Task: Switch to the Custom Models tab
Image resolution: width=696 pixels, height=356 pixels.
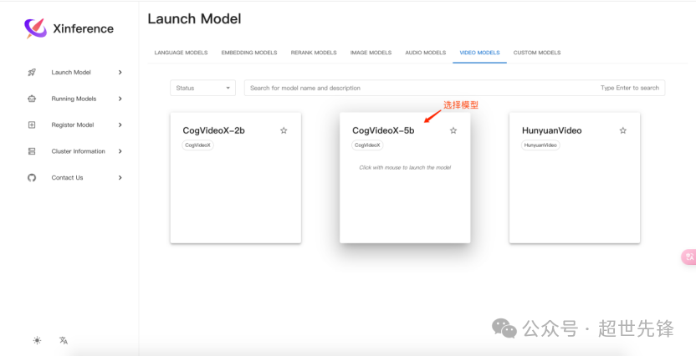Action: pyautogui.click(x=537, y=53)
